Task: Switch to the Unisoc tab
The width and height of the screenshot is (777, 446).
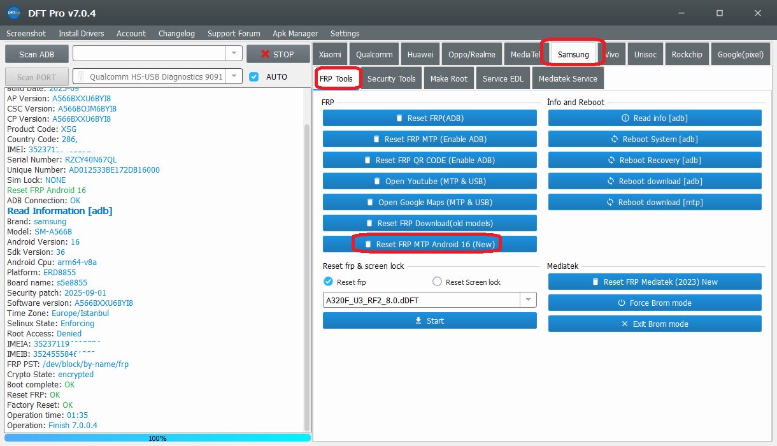Action: point(645,54)
